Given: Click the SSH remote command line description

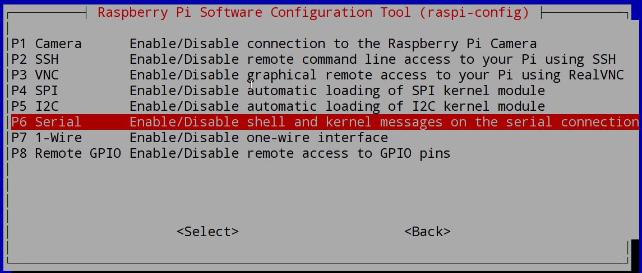Looking at the screenshot, I should click(373, 59).
